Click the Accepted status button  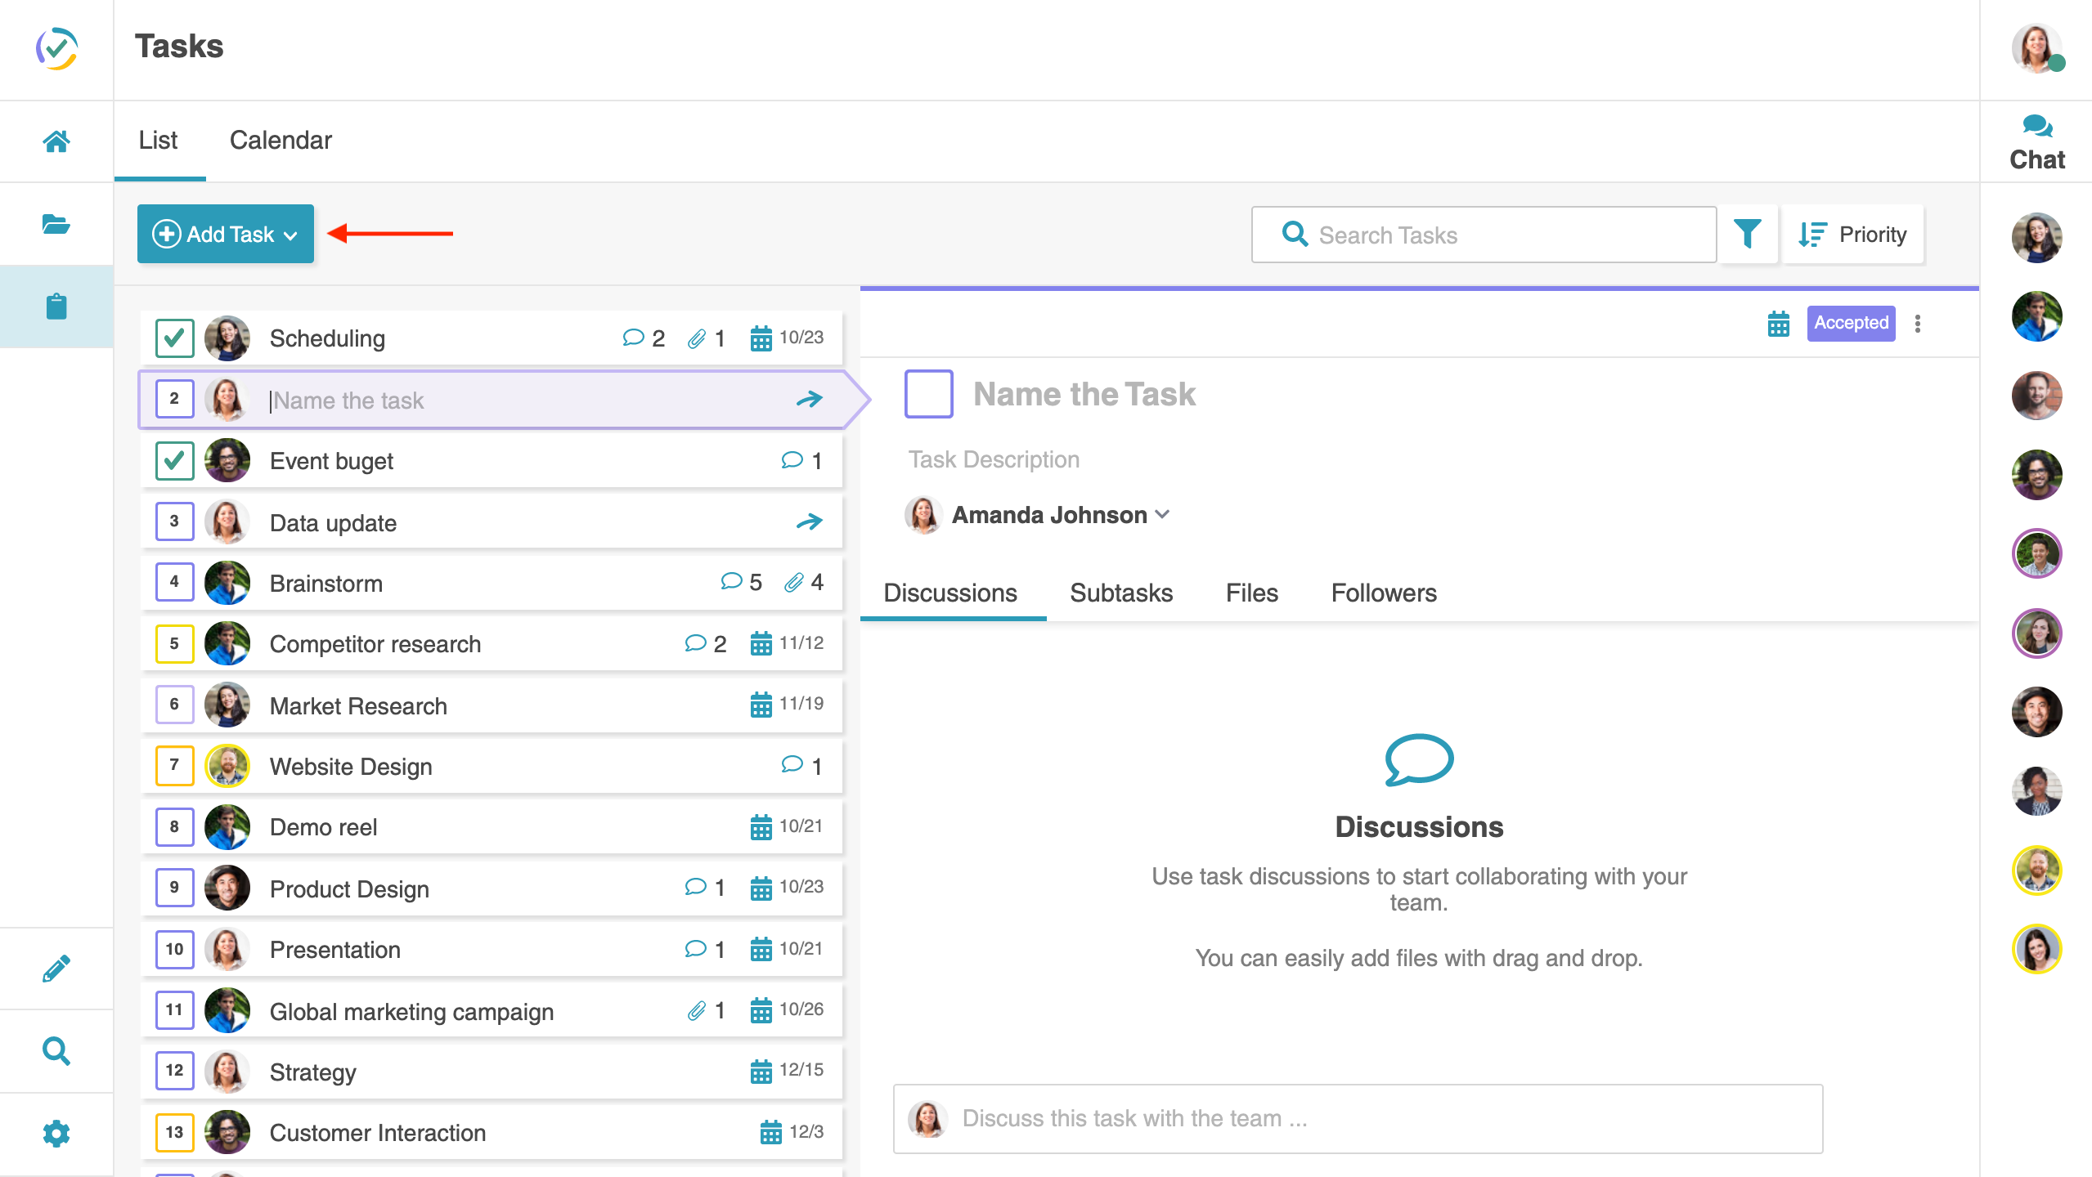(x=1851, y=324)
